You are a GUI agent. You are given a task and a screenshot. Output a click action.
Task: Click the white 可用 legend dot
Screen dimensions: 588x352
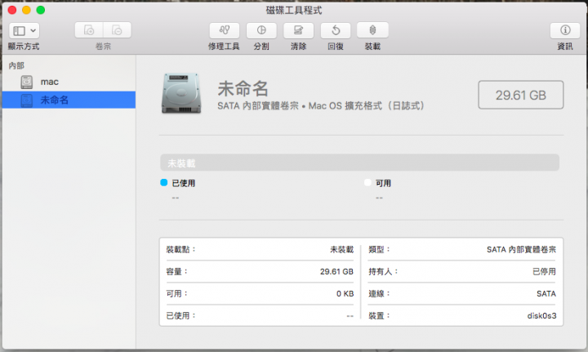click(367, 183)
